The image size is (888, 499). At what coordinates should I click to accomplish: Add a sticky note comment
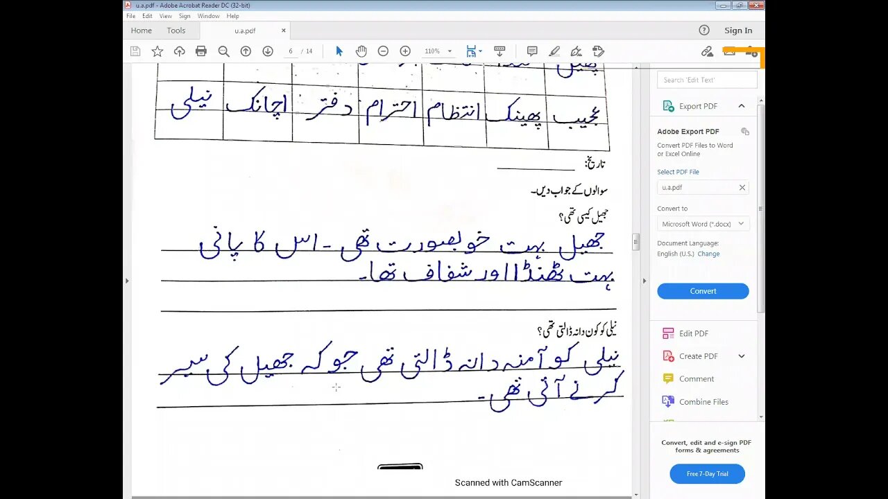click(532, 51)
